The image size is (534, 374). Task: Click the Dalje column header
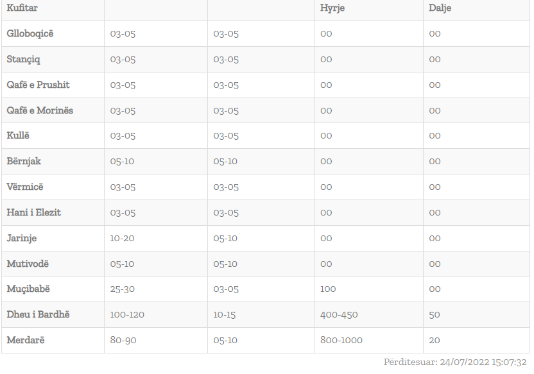(440, 8)
